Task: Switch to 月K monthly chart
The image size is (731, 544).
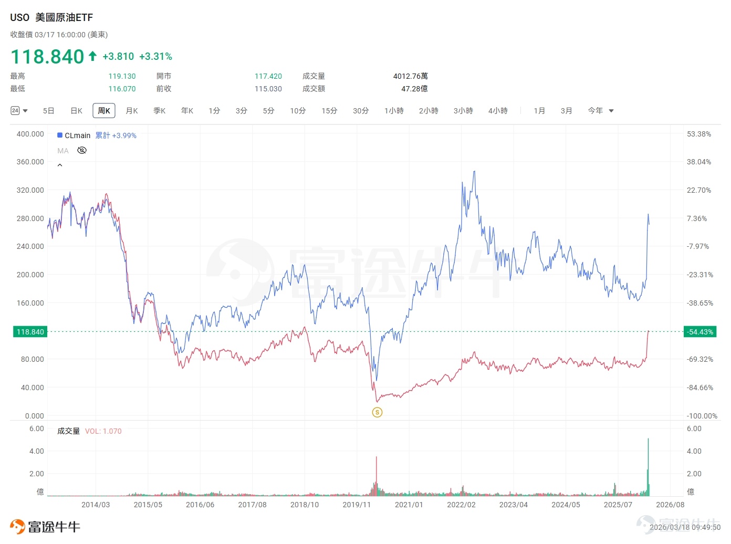Action: click(132, 111)
